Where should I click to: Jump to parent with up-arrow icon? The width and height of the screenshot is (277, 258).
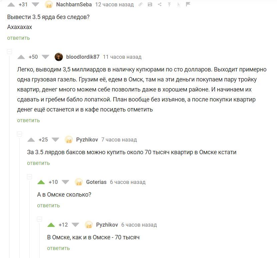(x=169, y=4)
